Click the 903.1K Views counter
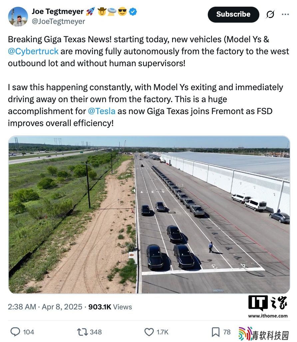297x342 pixels. pos(110,307)
